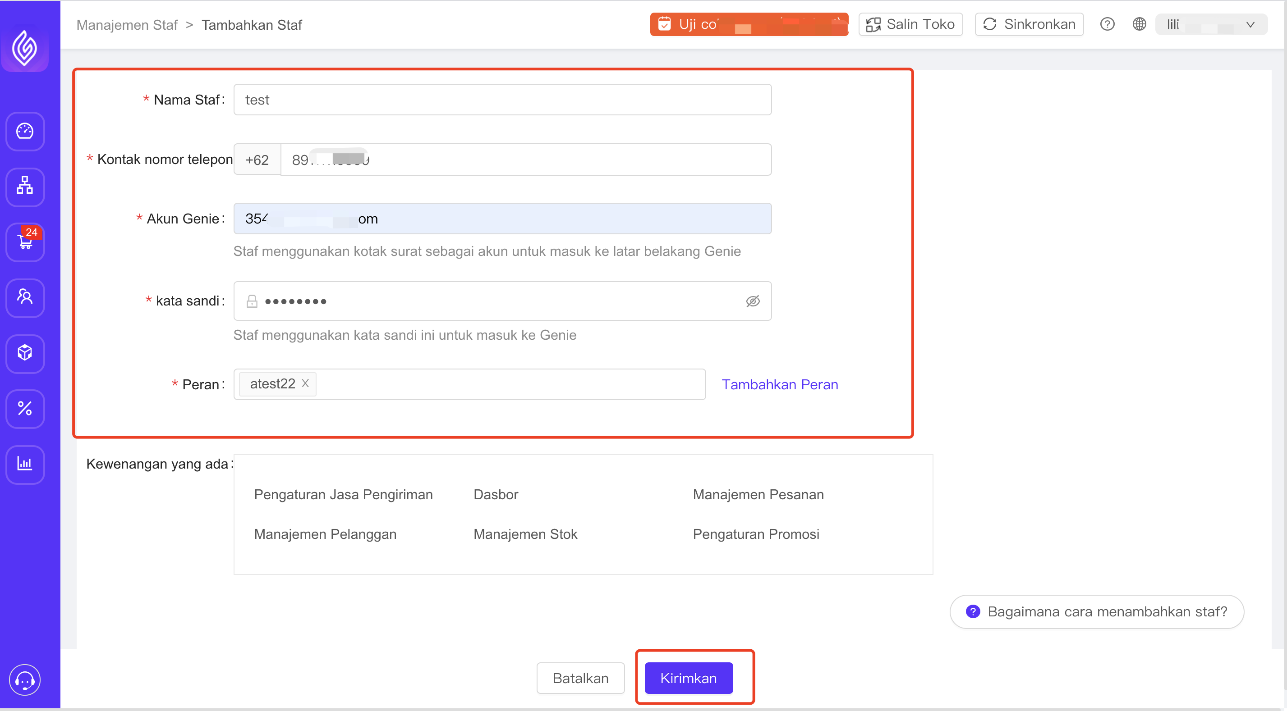The height and width of the screenshot is (711, 1287).
Task: Open the Peran role selector field
Action: pyautogui.click(x=469, y=384)
